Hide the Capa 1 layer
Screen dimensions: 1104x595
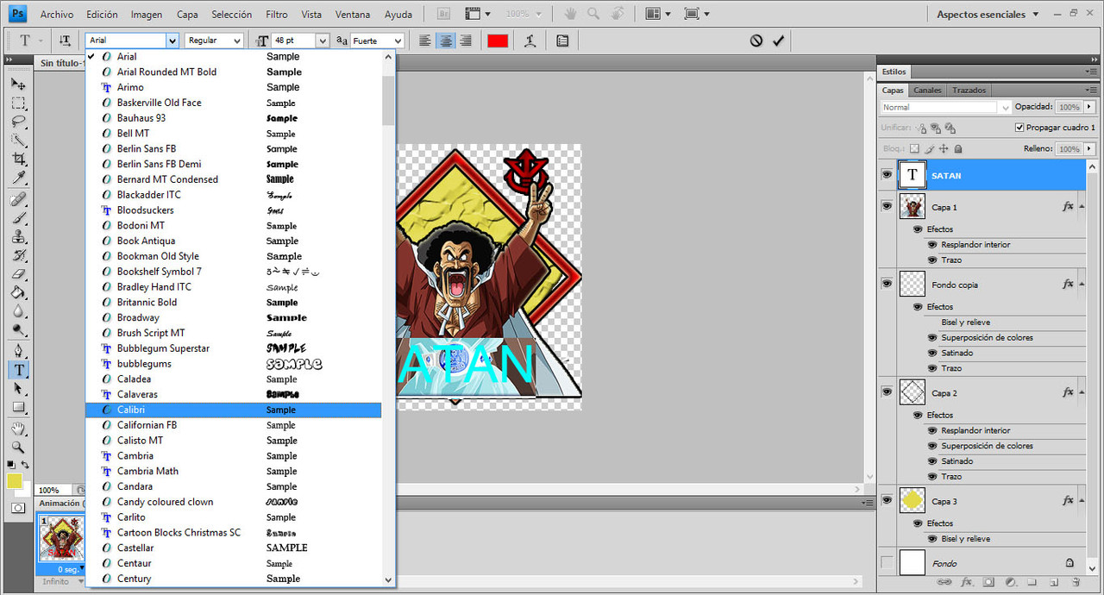[887, 206]
